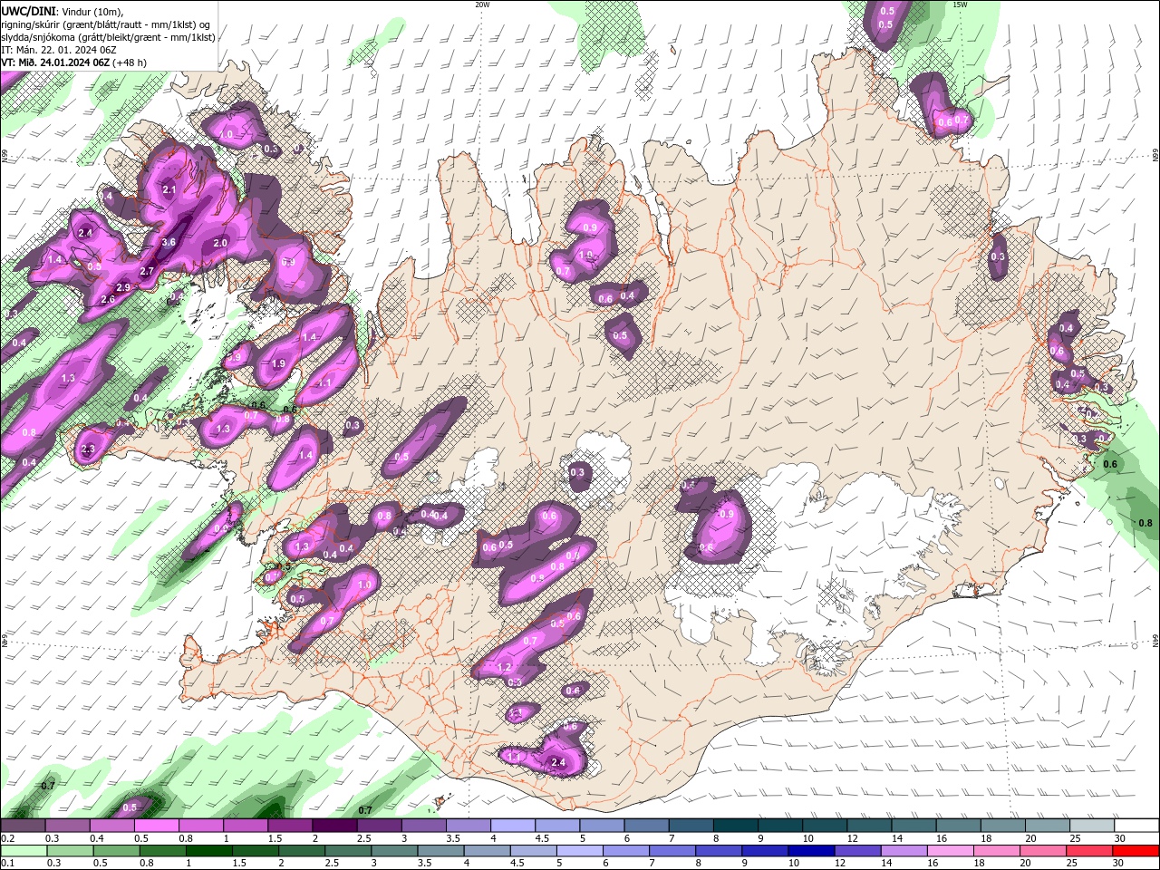Select the 30 label on the upper scale
Viewport: 1160px width, 870px height.
pyautogui.click(x=1119, y=838)
